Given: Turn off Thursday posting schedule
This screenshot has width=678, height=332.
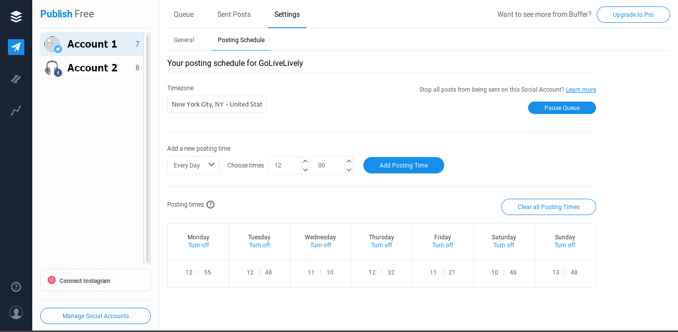Looking at the screenshot, I should (382, 245).
